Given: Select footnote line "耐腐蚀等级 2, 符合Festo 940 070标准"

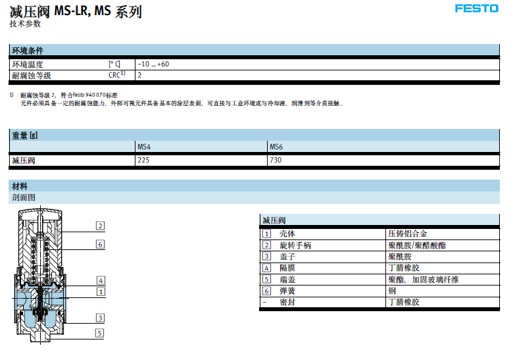Looking at the screenshot, I should pyautogui.click(x=68, y=95).
